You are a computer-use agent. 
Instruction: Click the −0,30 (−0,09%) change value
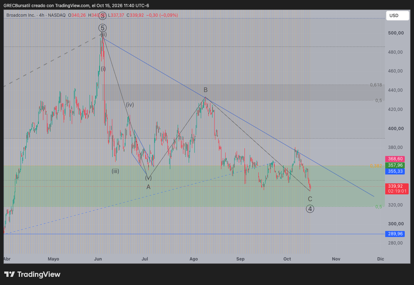pos(162,15)
